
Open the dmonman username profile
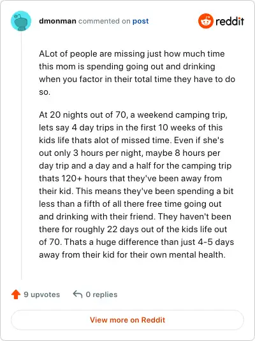tap(57, 21)
